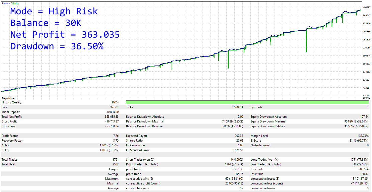Click Balance Drawdown Maximal value 7 159.39 (2.25%)
Screen dimensions: 372x192
(x=233, y=121)
